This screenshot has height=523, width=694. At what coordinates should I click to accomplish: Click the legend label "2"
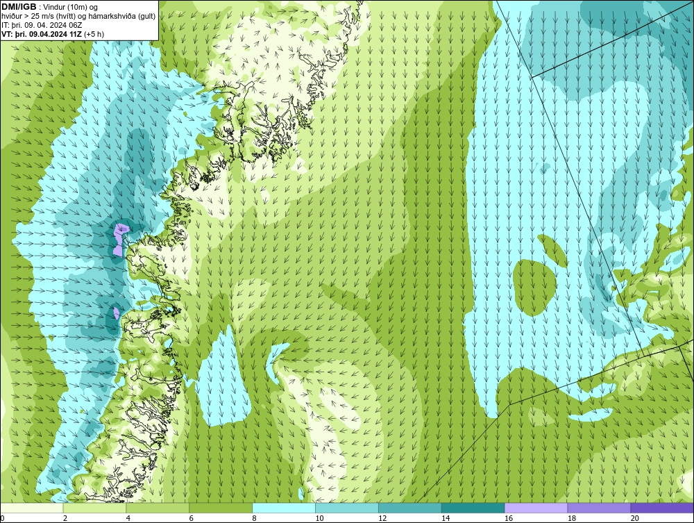tap(65, 518)
